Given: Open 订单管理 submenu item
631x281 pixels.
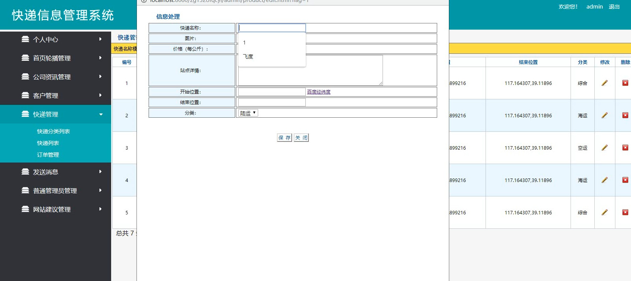Looking at the screenshot, I should (x=48, y=155).
